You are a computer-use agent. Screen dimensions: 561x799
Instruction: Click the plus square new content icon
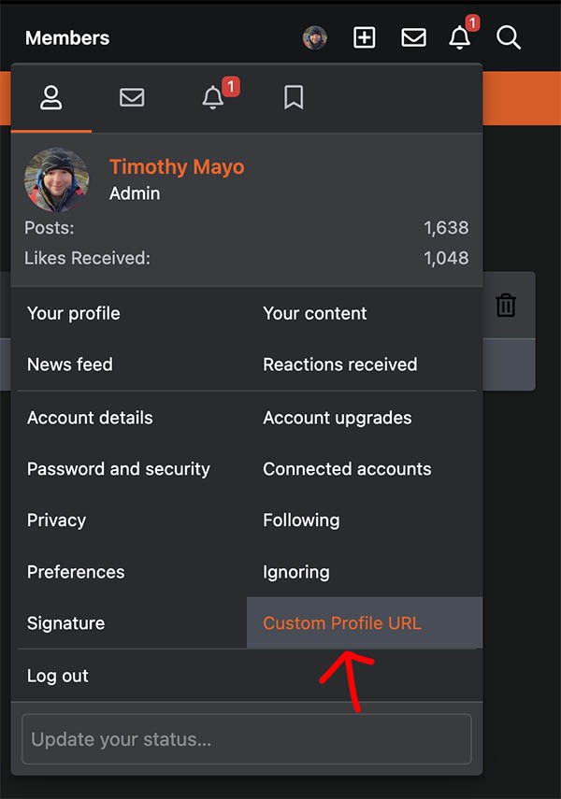pyautogui.click(x=365, y=37)
